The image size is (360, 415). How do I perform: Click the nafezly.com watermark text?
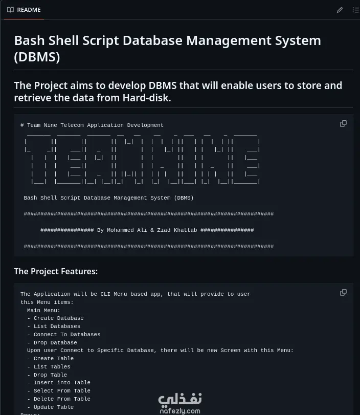(179, 410)
